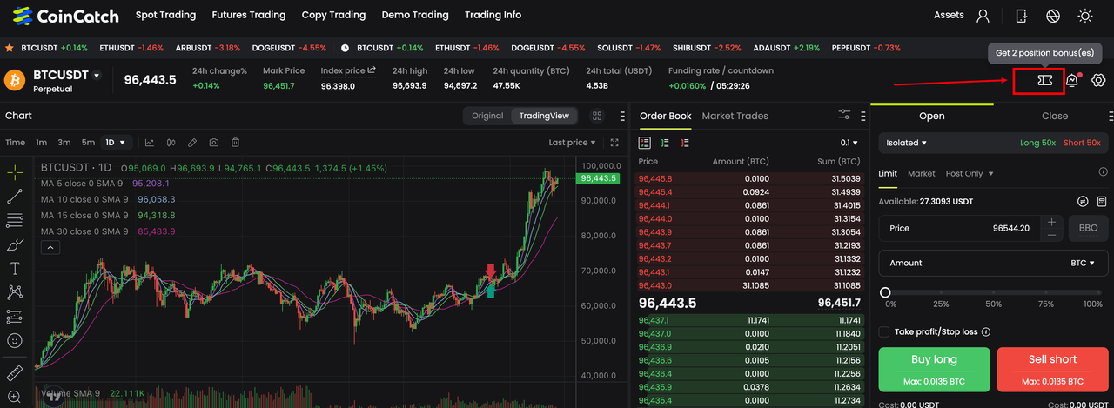
Task: Expand chart to fullscreen
Action: [x=615, y=143]
